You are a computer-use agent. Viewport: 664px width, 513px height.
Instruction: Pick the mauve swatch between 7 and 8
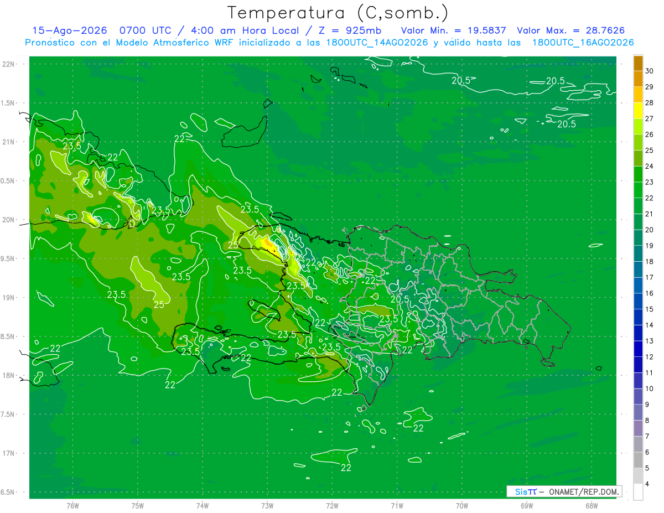click(638, 428)
